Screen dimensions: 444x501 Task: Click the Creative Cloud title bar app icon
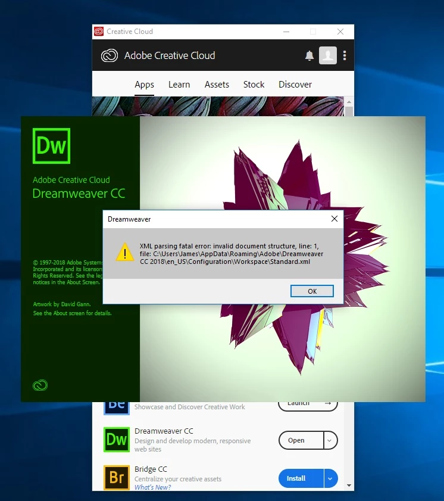(x=99, y=32)
